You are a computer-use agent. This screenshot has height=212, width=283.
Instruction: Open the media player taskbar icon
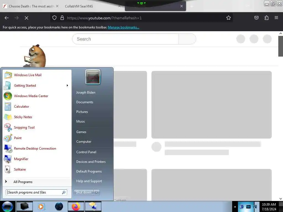click(41, 206)
